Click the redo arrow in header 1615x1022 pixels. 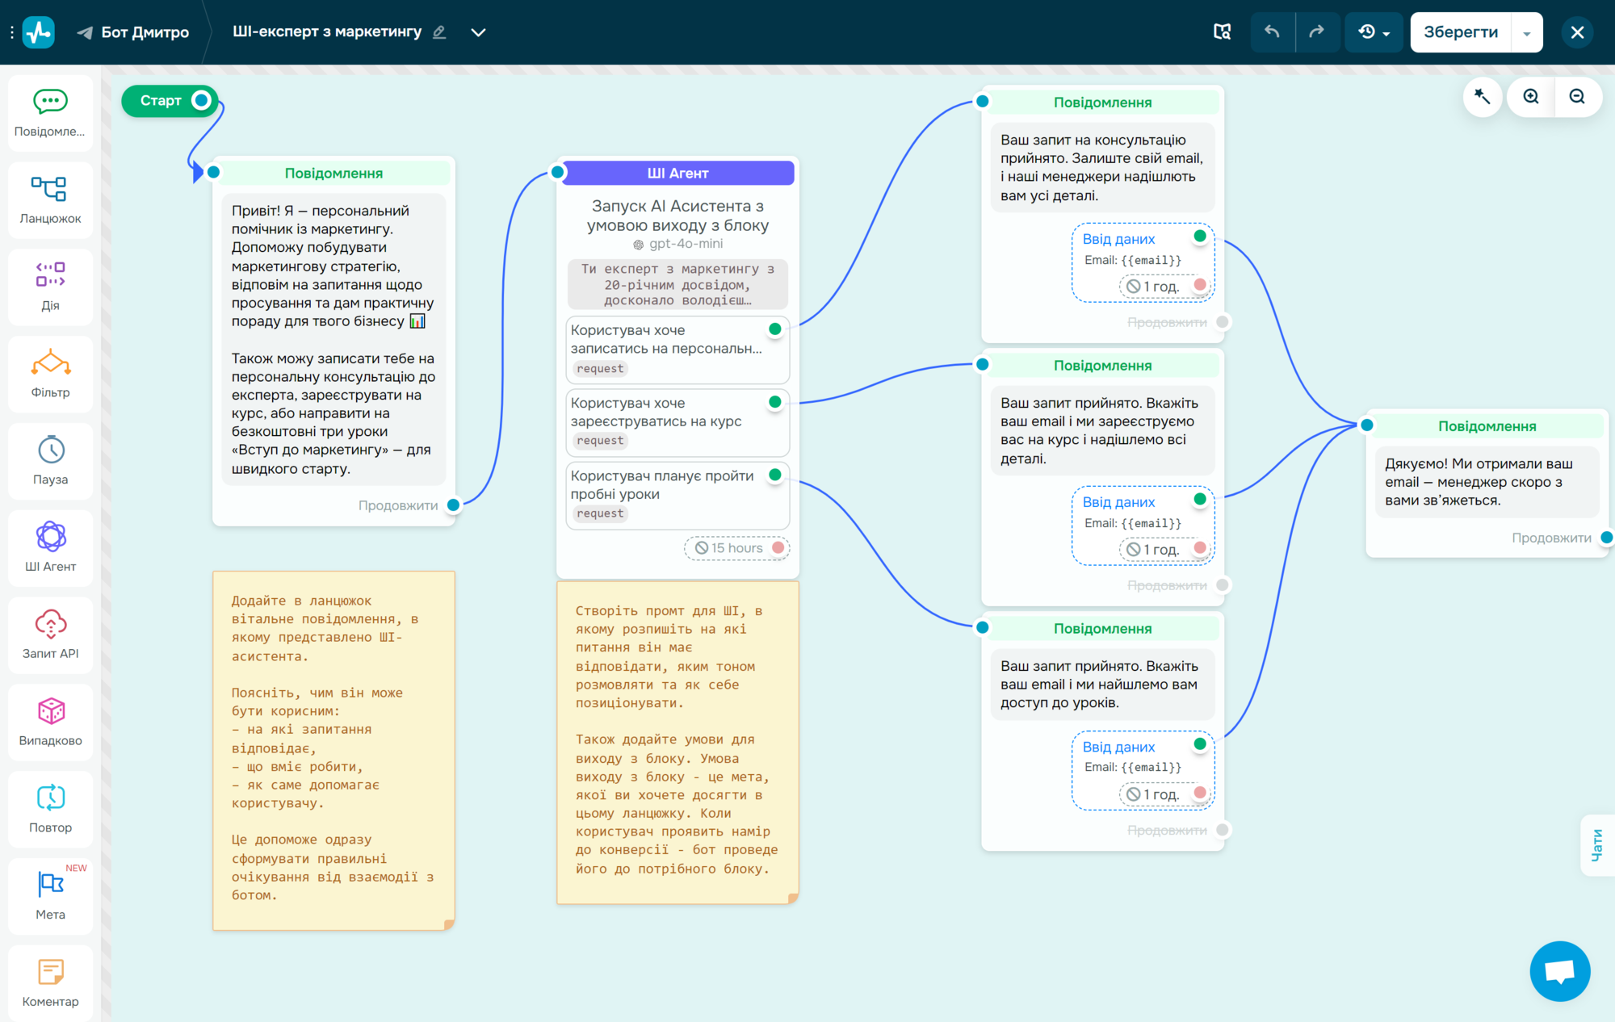click(1317, 32)
